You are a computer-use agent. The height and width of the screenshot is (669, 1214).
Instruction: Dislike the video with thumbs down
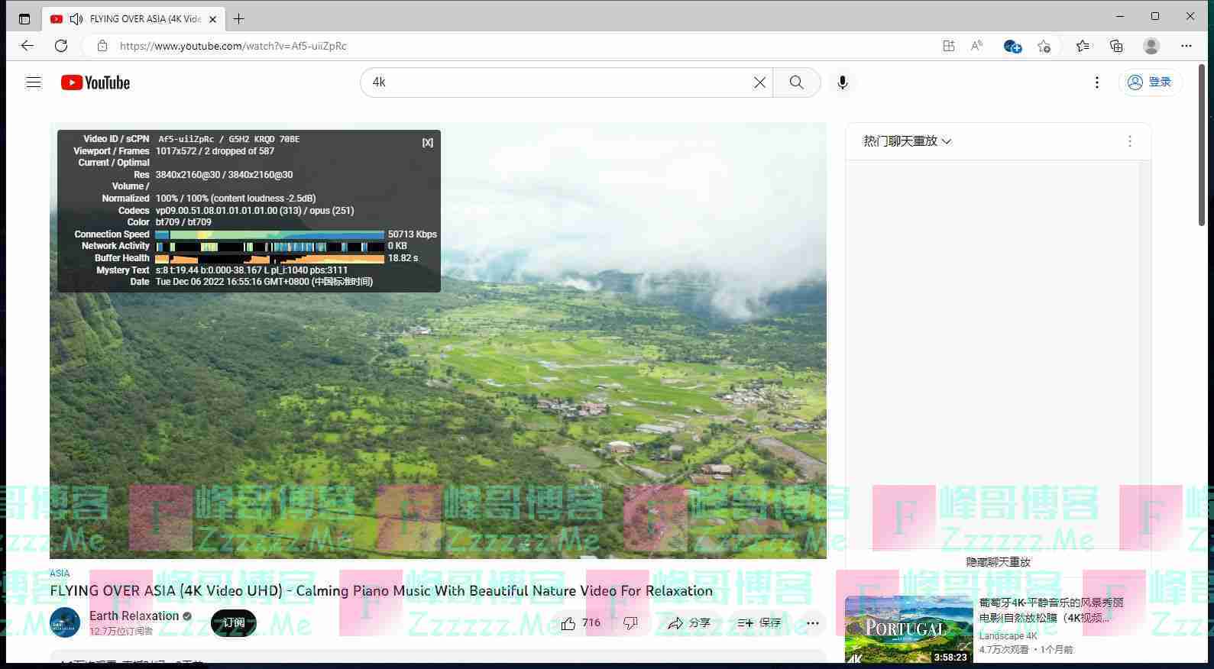click(x=630, y=623)
